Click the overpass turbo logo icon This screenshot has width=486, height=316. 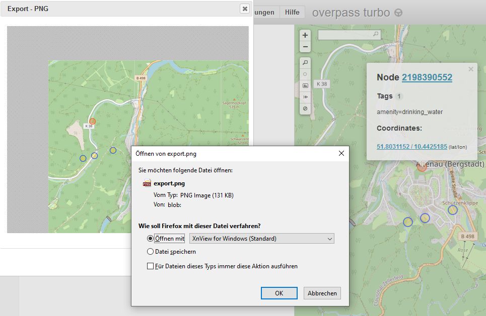pyautogui.click(x=398, y=13)
